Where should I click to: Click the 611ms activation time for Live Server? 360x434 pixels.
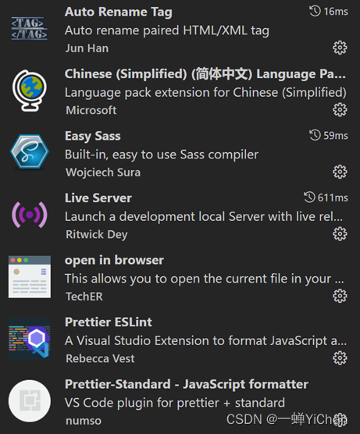(326, 197)
